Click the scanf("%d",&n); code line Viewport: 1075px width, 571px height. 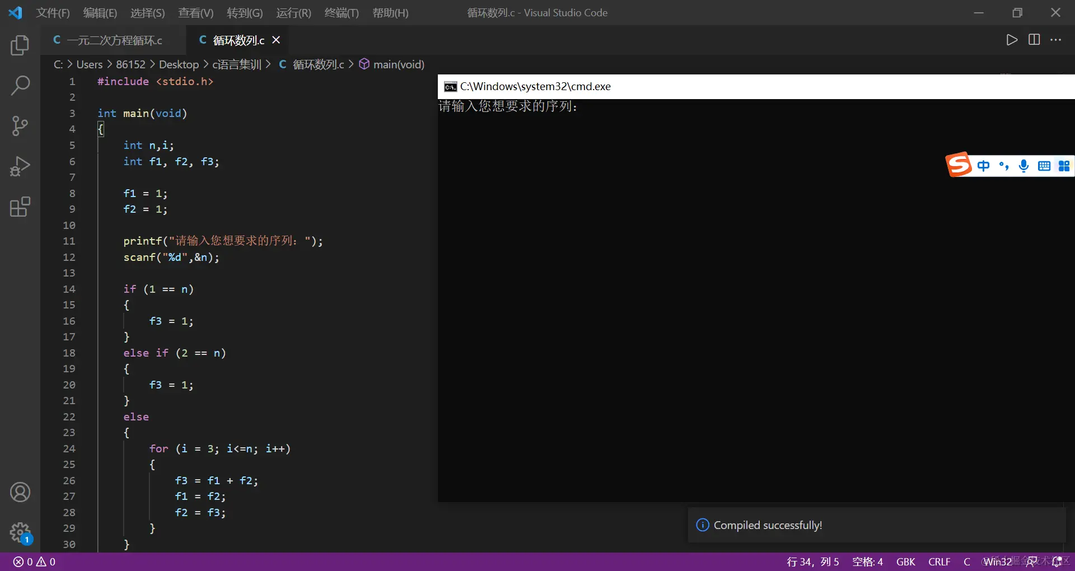(171, 258)
